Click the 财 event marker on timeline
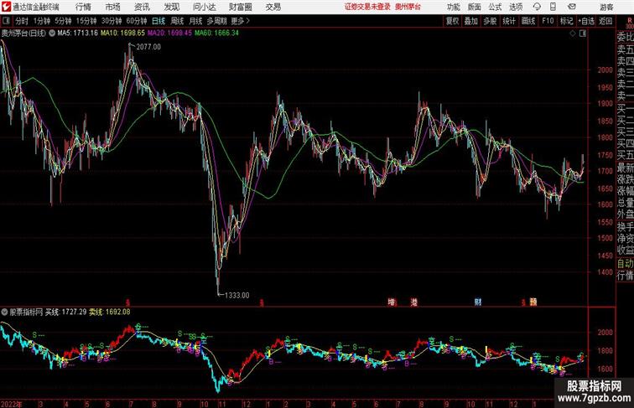The width and height of the screenshot is (634, 408). tap(477, 302)
